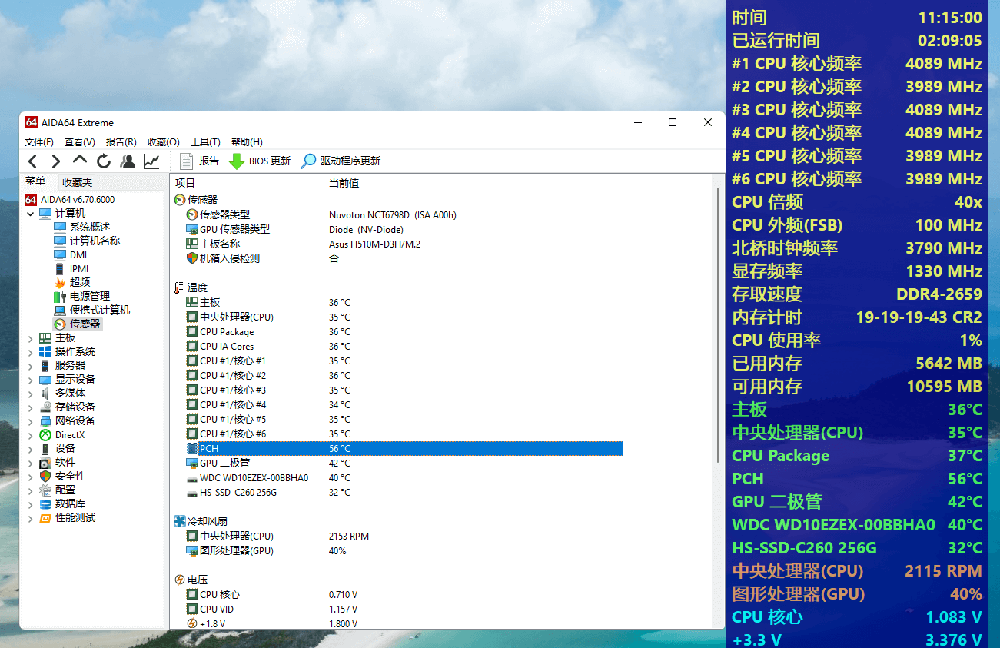This screenshot has width=1000, height=648.
Task: Click the graph chart icon in toolbar
Action: (151, 161)
